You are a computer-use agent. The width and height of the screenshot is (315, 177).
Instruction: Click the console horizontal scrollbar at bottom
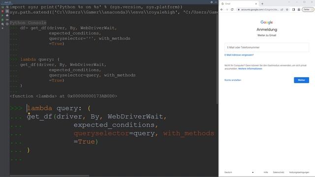click(x=49, y=176)
